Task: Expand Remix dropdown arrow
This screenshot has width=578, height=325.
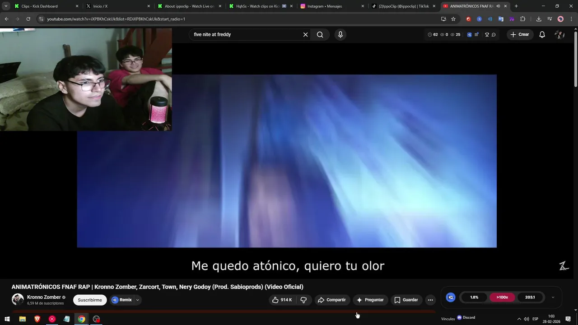Action: click(137, 300)
